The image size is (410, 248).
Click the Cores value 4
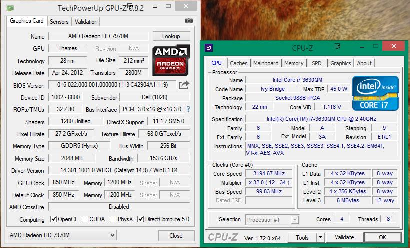341,219
